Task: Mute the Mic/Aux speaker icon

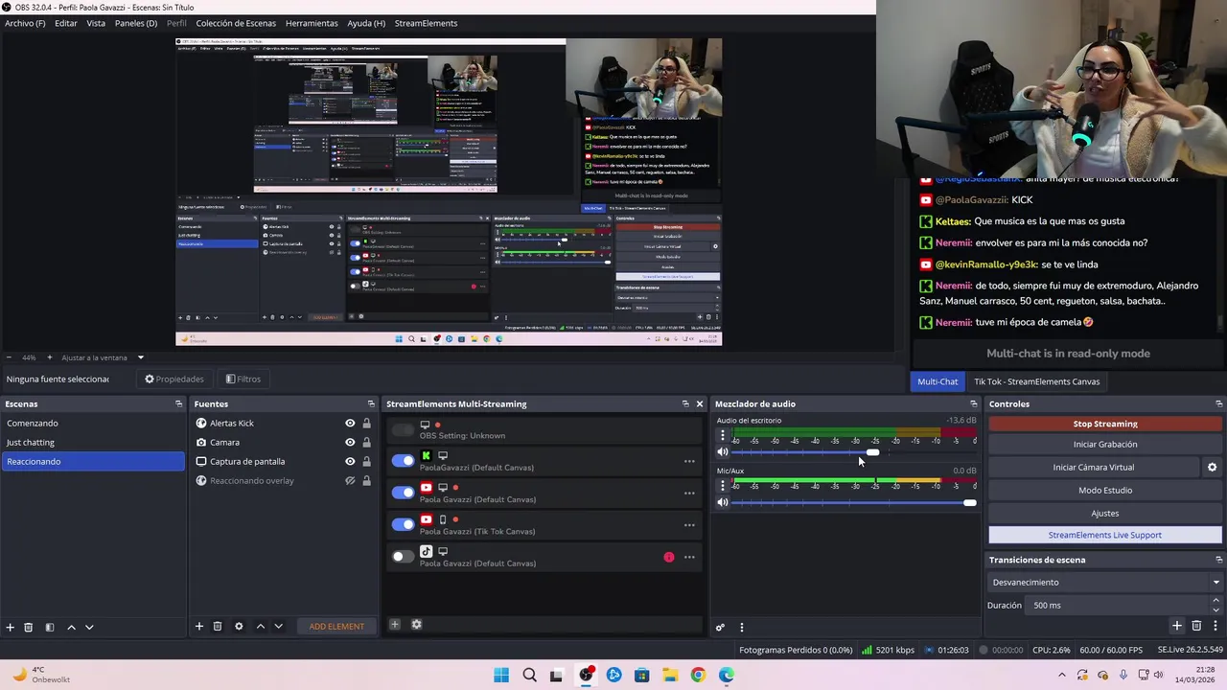Action: pos(723,502)
